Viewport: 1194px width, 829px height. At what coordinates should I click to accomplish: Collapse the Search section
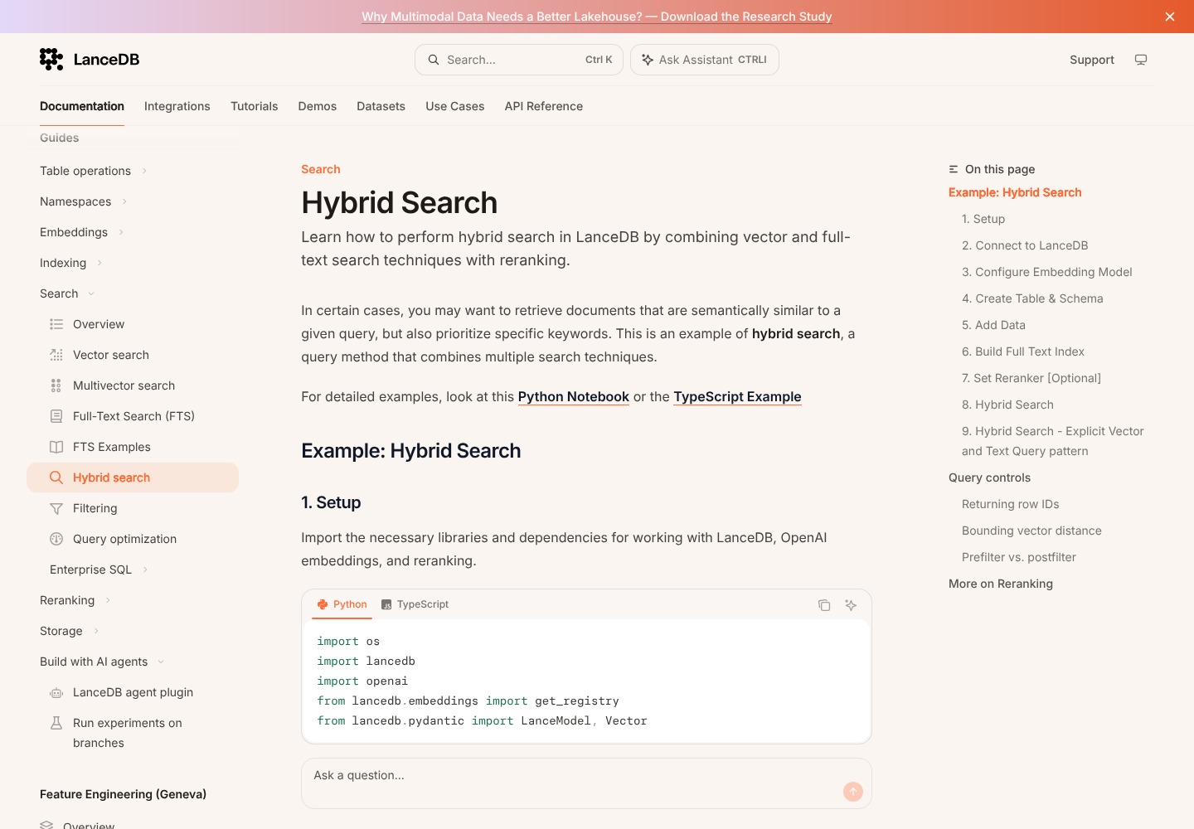(x=91, y=293)
